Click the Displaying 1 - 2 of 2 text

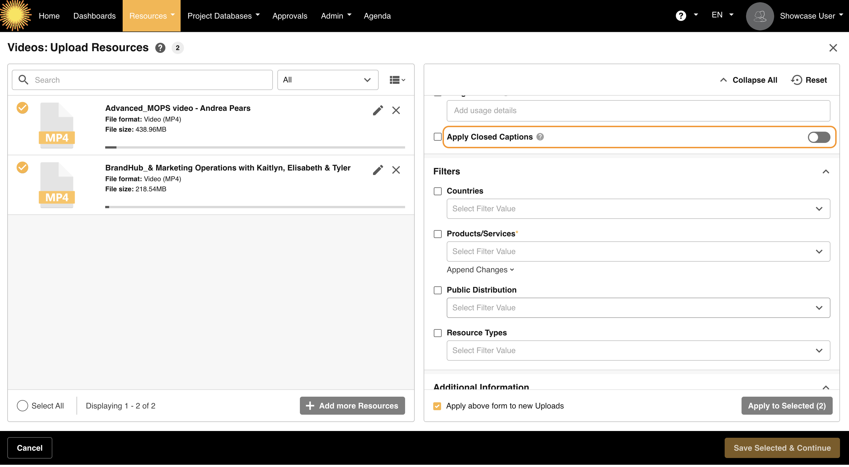pyautogui.click(x=121, y=406)
